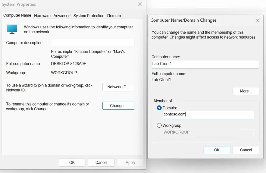Click the Network ID... button
Screen dimensions: 266x173
click(118, 87)
